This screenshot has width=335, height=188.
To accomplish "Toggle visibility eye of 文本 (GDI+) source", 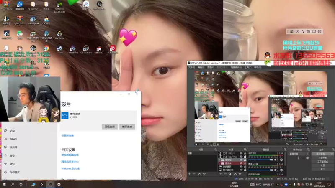I will tap(241, 153).
